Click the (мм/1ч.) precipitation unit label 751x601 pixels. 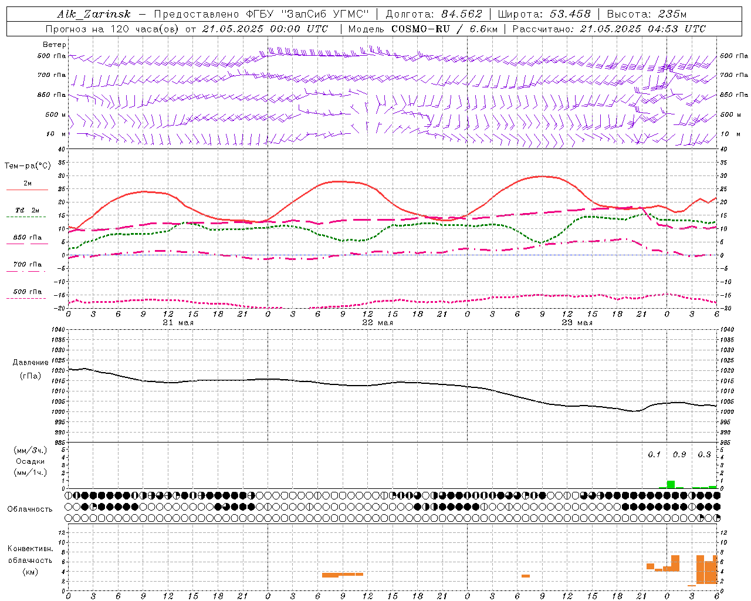click(31, 472)
